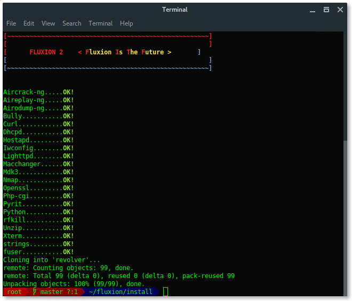This screenshot has width=352, height=301.
Task: Click the red 'root' prompt segment
Action: [15, 292]
